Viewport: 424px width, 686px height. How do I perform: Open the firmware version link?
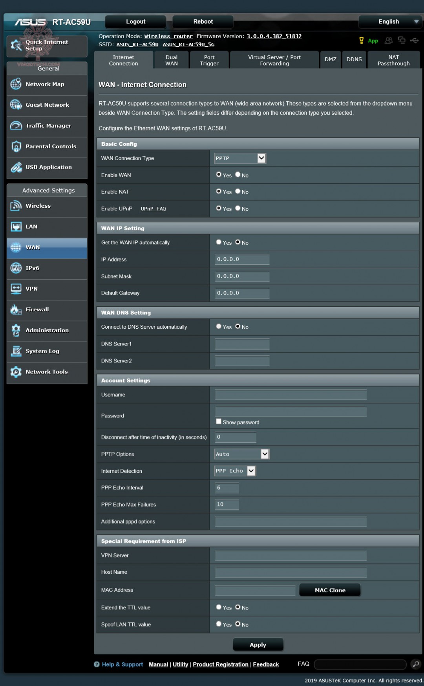274,36
